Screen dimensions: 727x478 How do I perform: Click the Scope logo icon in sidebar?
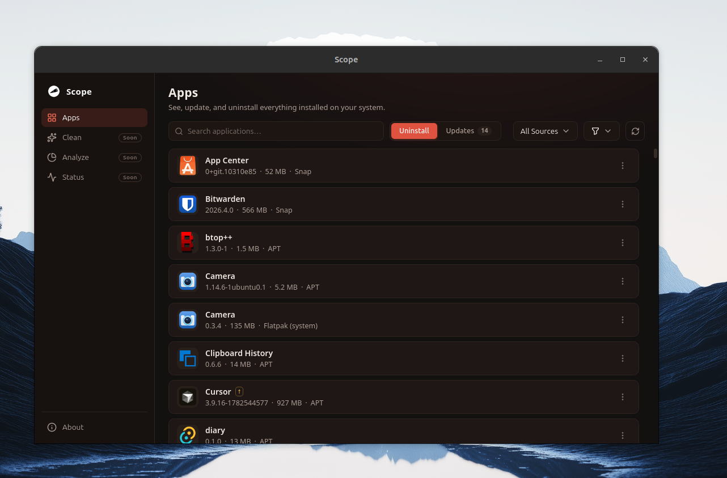tap(54, 91)
